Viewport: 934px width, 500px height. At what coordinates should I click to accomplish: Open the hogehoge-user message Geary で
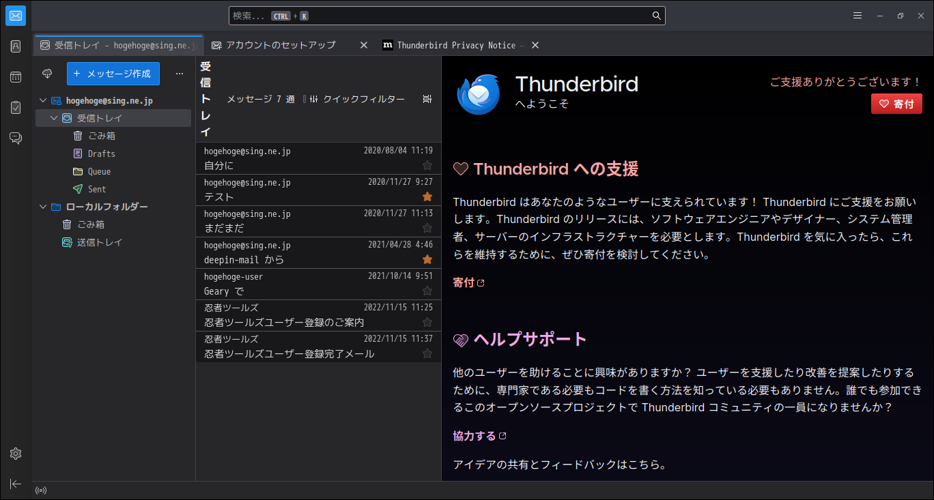pyautogui.click(x=318, y=284)
